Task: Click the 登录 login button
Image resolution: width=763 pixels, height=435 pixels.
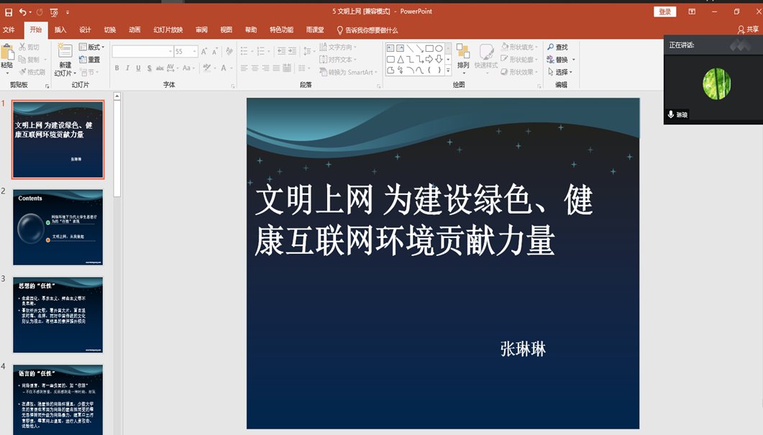Action: click(664, 12)
